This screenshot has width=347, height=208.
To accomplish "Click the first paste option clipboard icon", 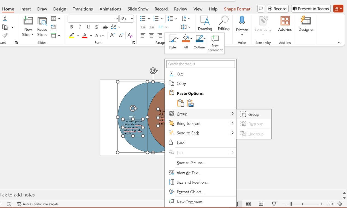I will tap(181, 103).
